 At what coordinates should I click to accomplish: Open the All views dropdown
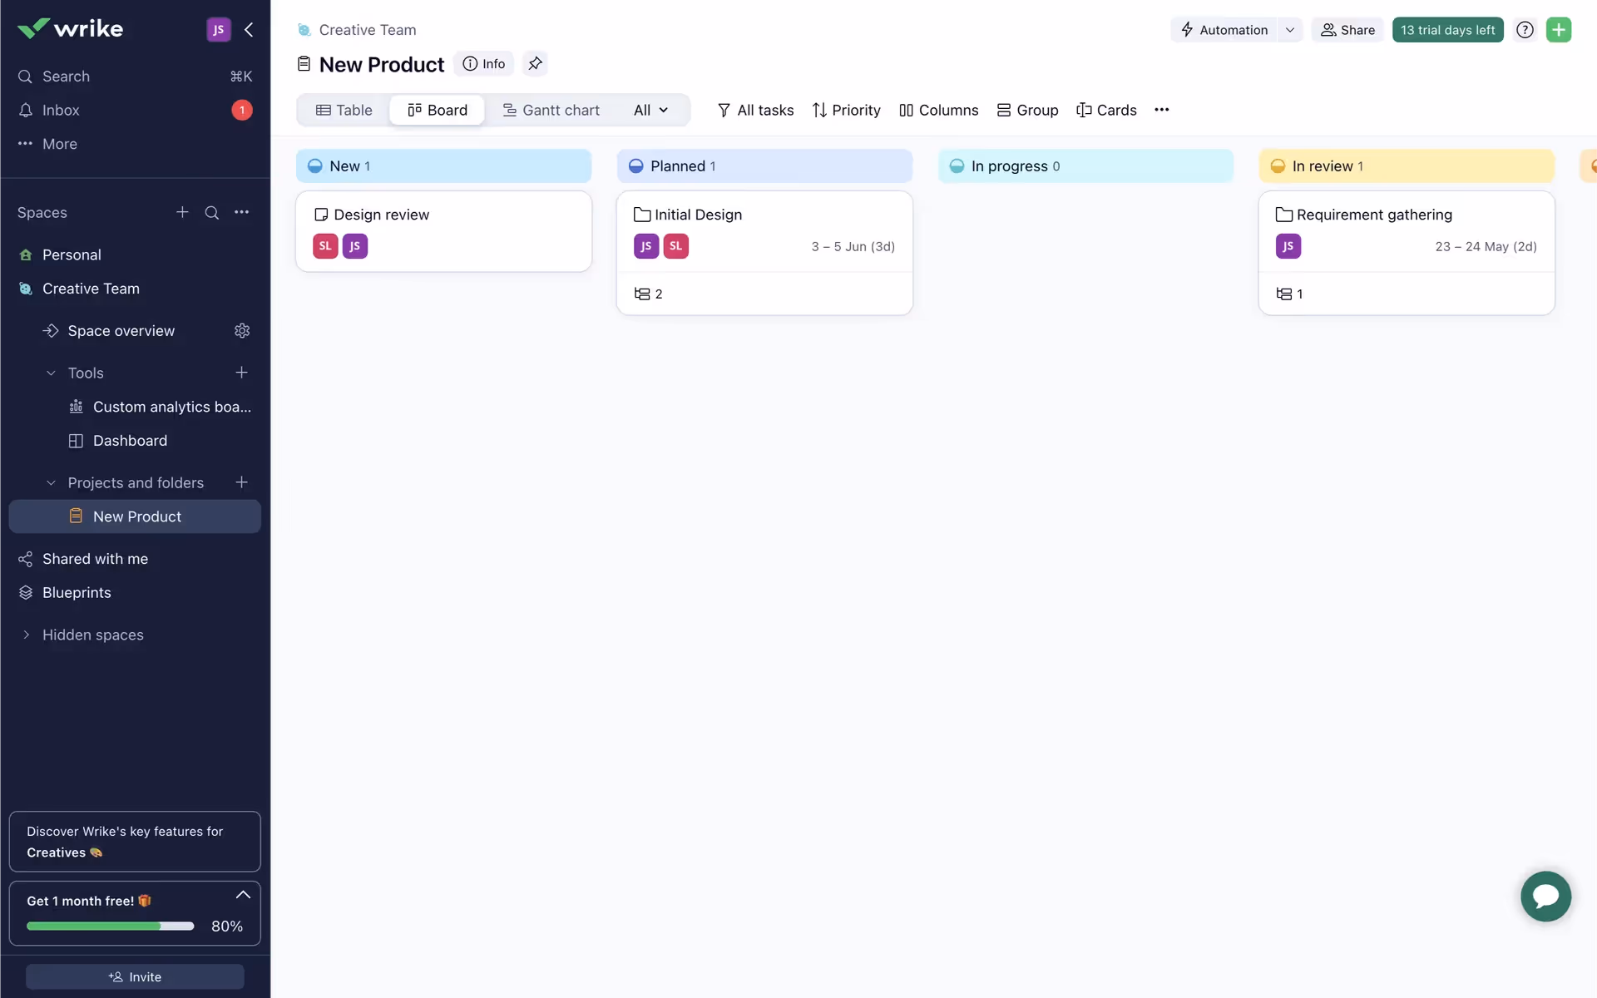(x=650, y=110)
